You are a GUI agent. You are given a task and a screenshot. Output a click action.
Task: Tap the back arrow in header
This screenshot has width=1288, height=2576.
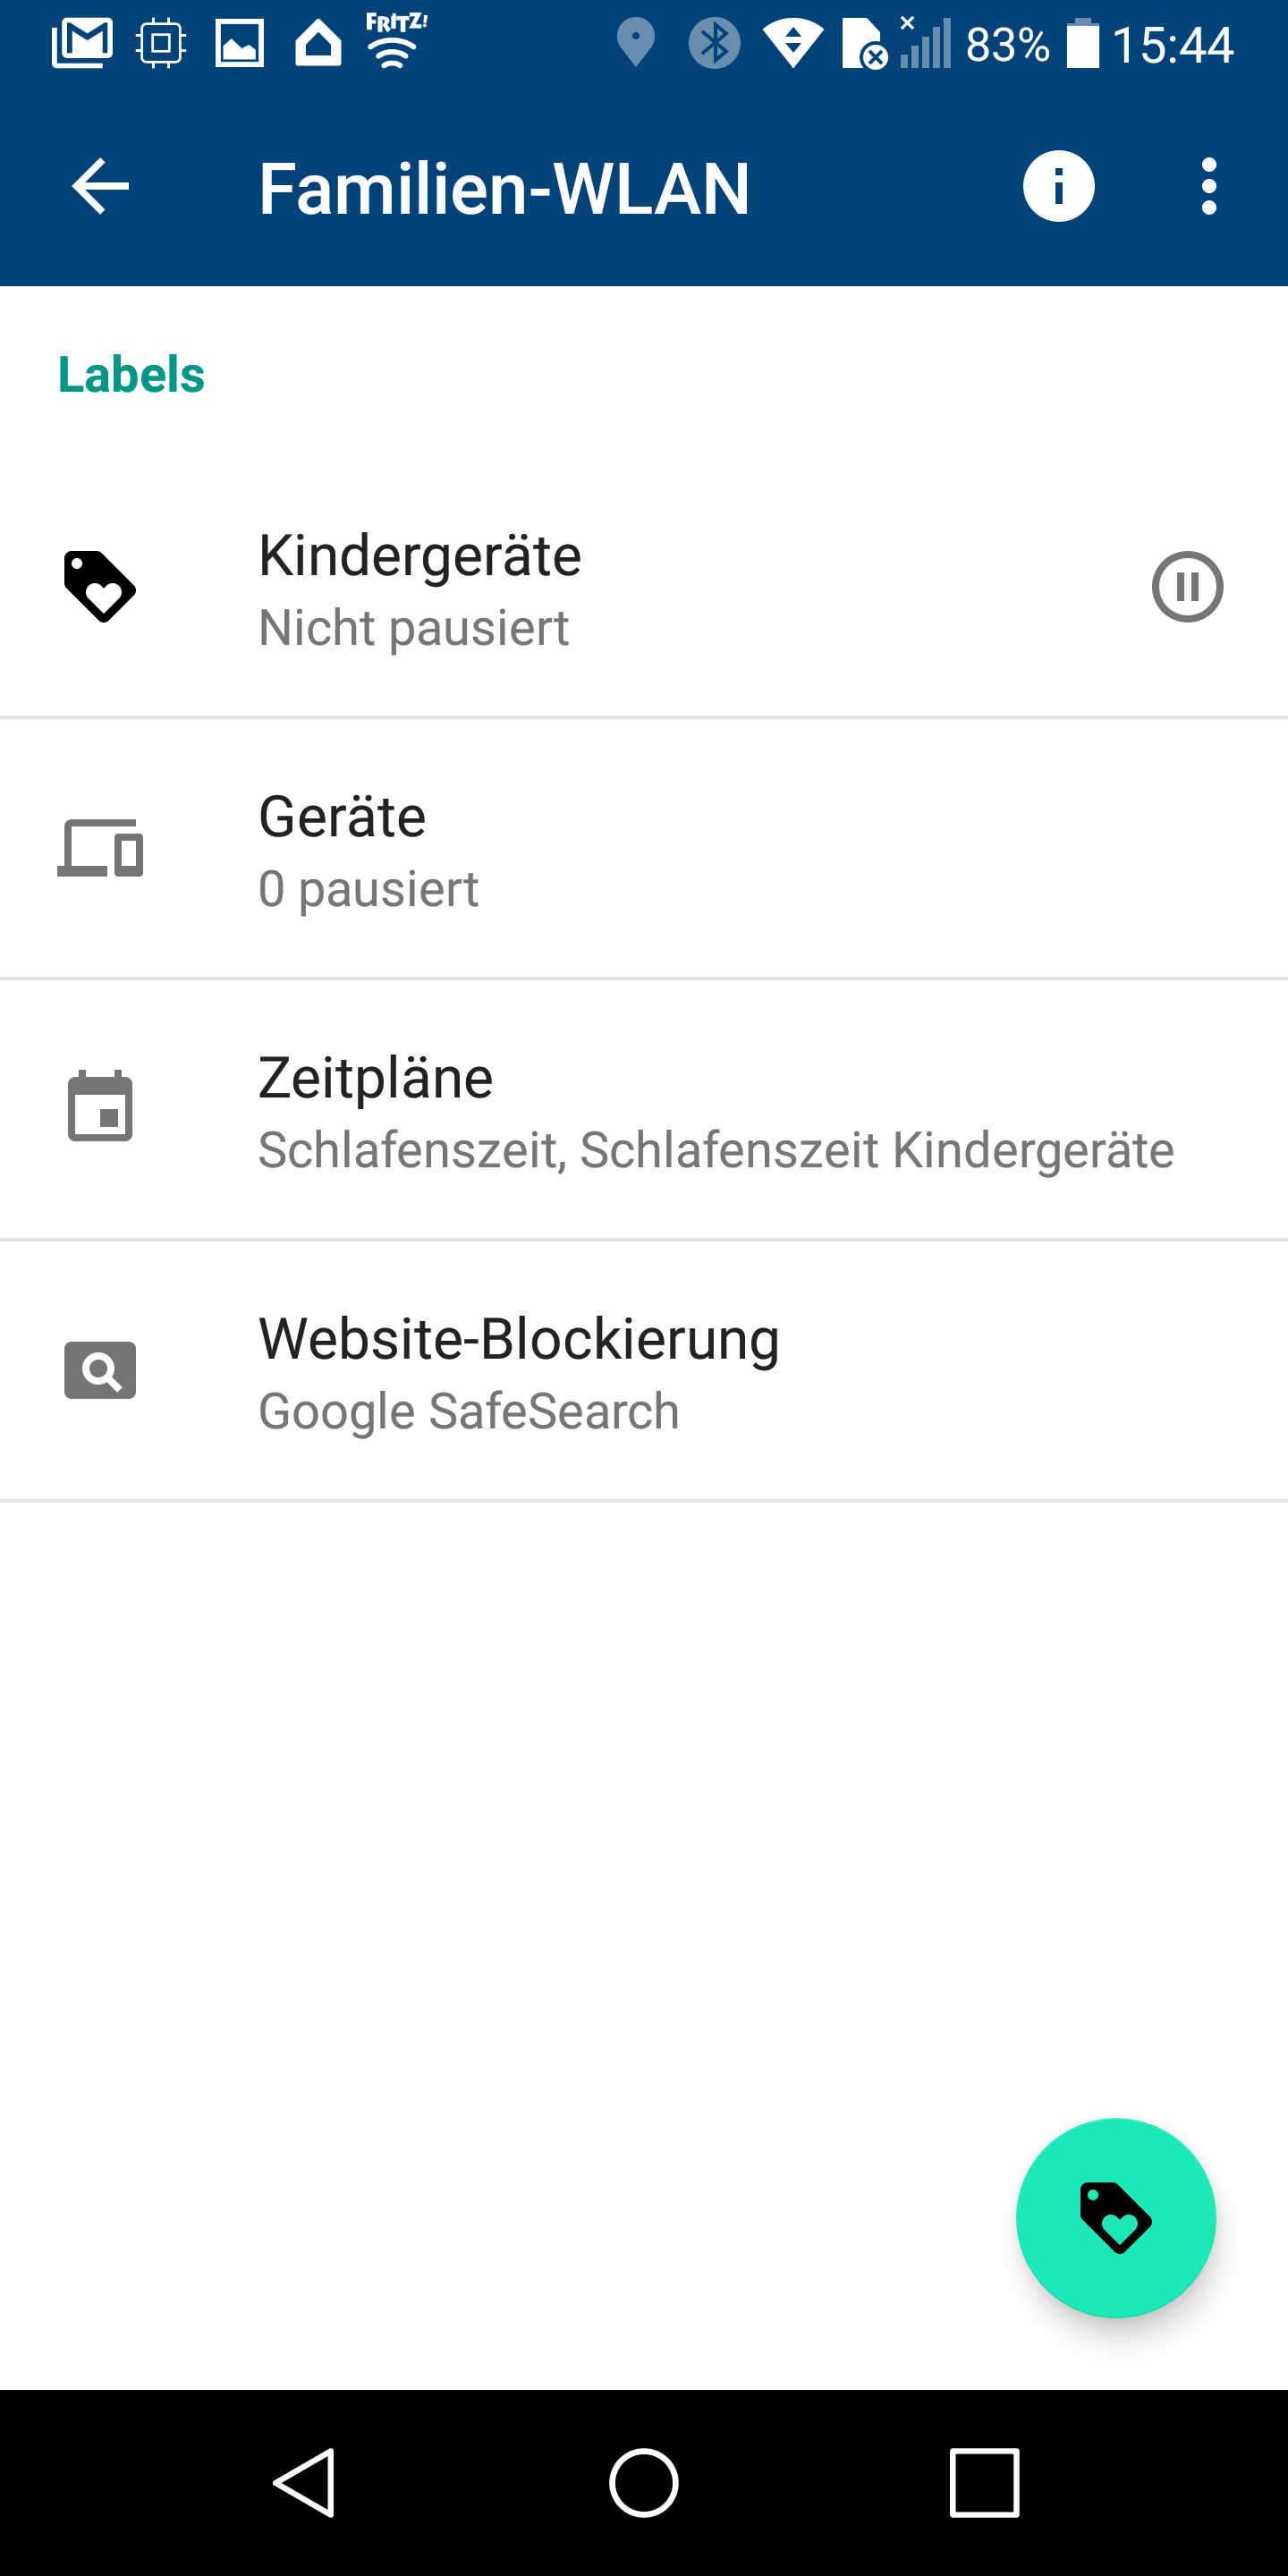click(100, 186)
